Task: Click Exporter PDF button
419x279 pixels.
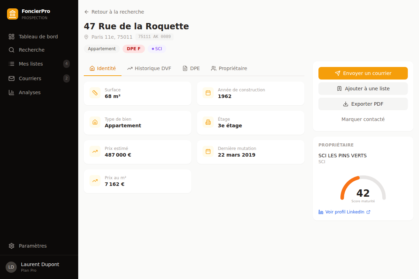Action: pos(363,104)
